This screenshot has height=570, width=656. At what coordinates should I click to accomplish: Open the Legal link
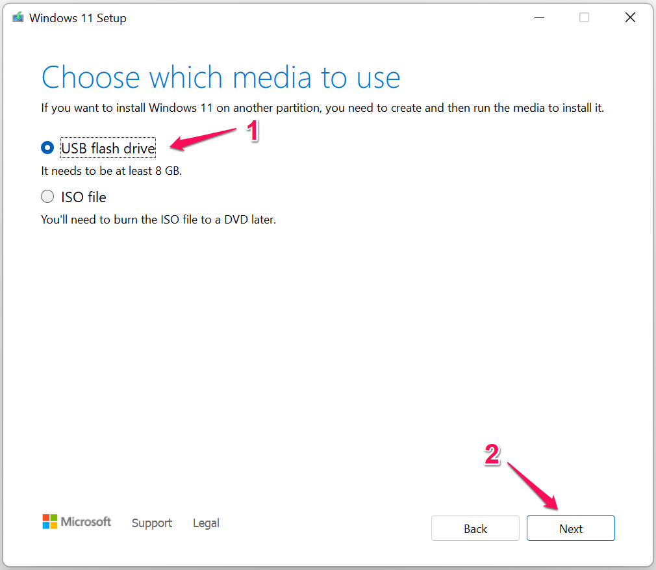click(206, 523)
